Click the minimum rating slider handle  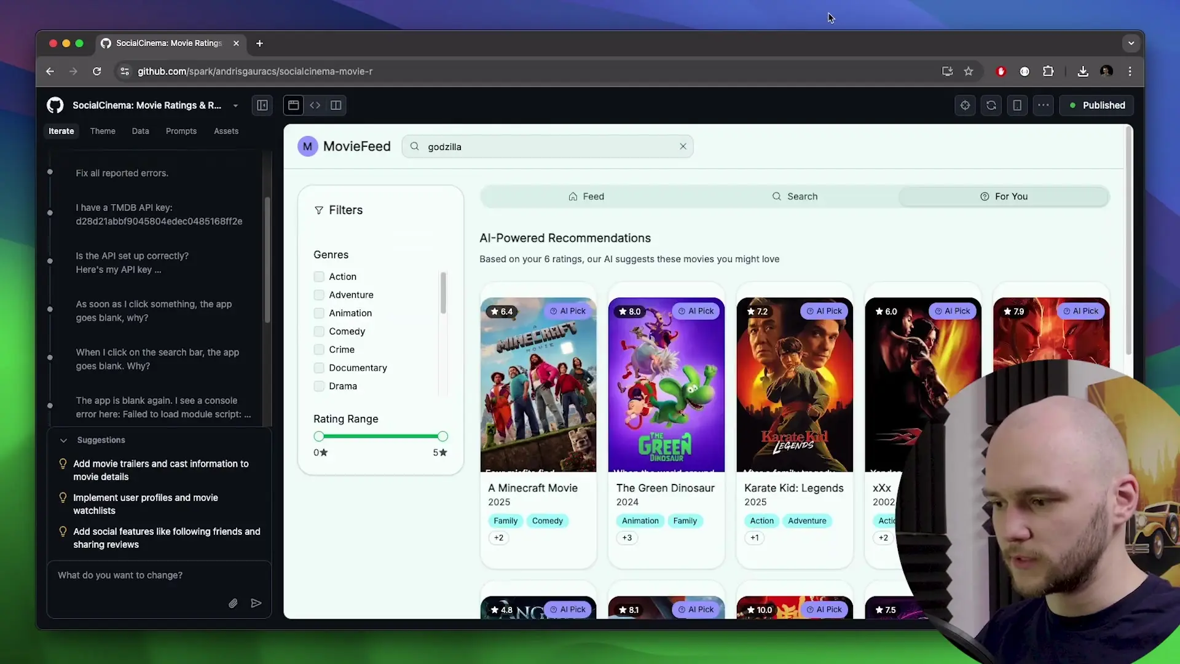318,437
